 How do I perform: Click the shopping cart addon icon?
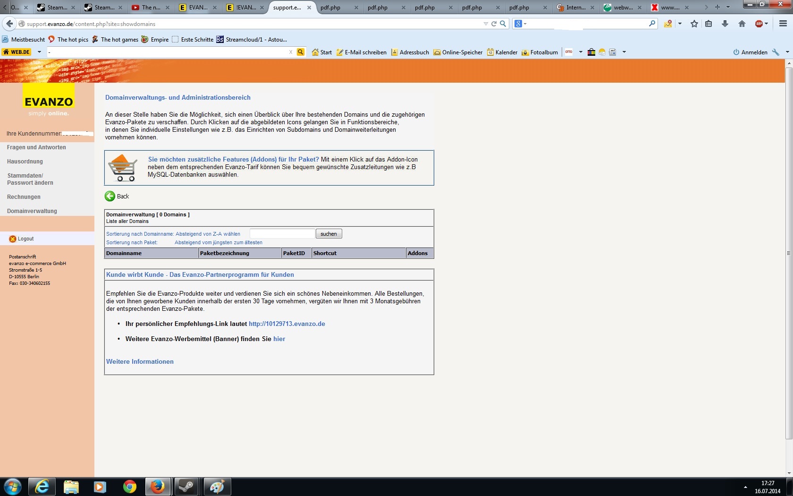click(x=122, y=168)
